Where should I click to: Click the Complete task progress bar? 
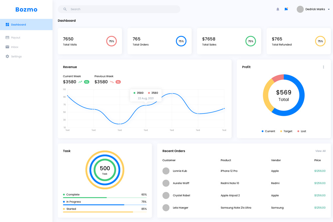(x=105, y=198)
